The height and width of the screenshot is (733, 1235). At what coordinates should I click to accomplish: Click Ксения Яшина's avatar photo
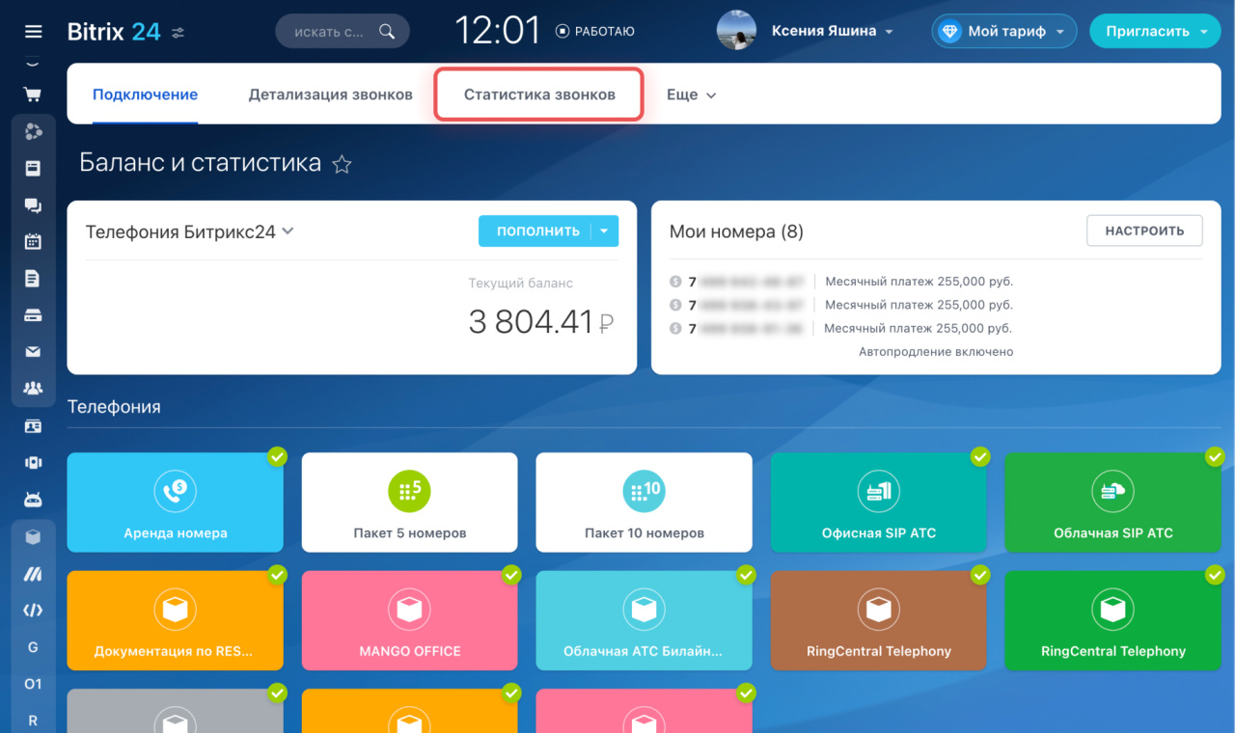(736, 31)
